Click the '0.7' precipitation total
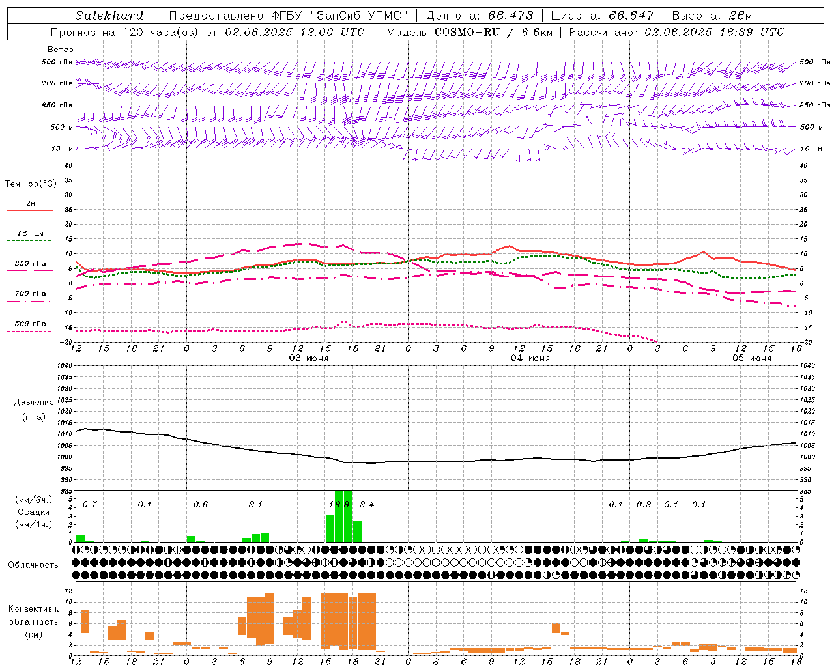Screen dimensions: 834x667 pos(90,504)
